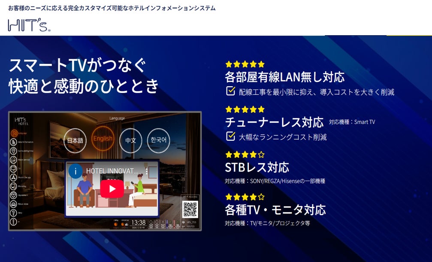Open the Watch-On app icon
Image resolution: width=432 pixels, height=262 pixels.
pos(13,177)
